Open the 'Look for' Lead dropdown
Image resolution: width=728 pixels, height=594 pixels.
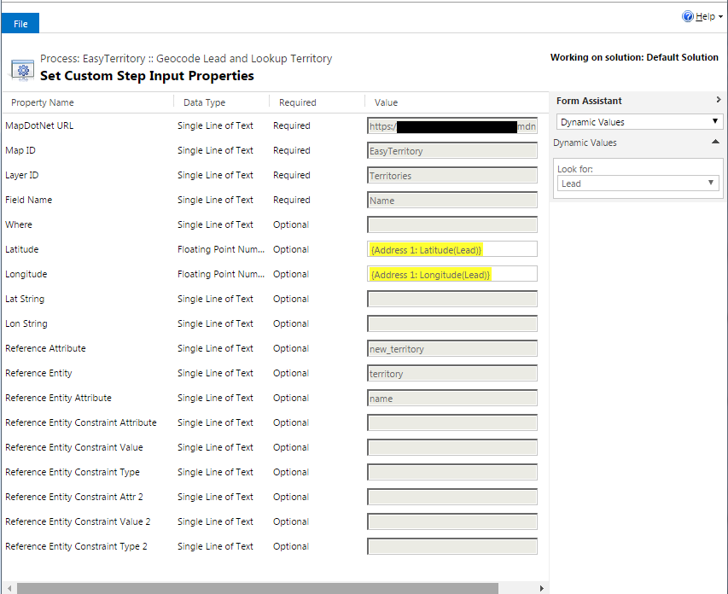tap(710, 182)
